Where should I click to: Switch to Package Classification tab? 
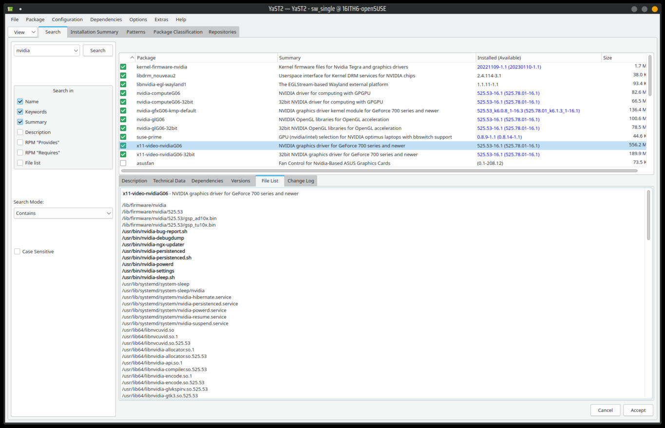pyautogui.click(x=178, y=32)
